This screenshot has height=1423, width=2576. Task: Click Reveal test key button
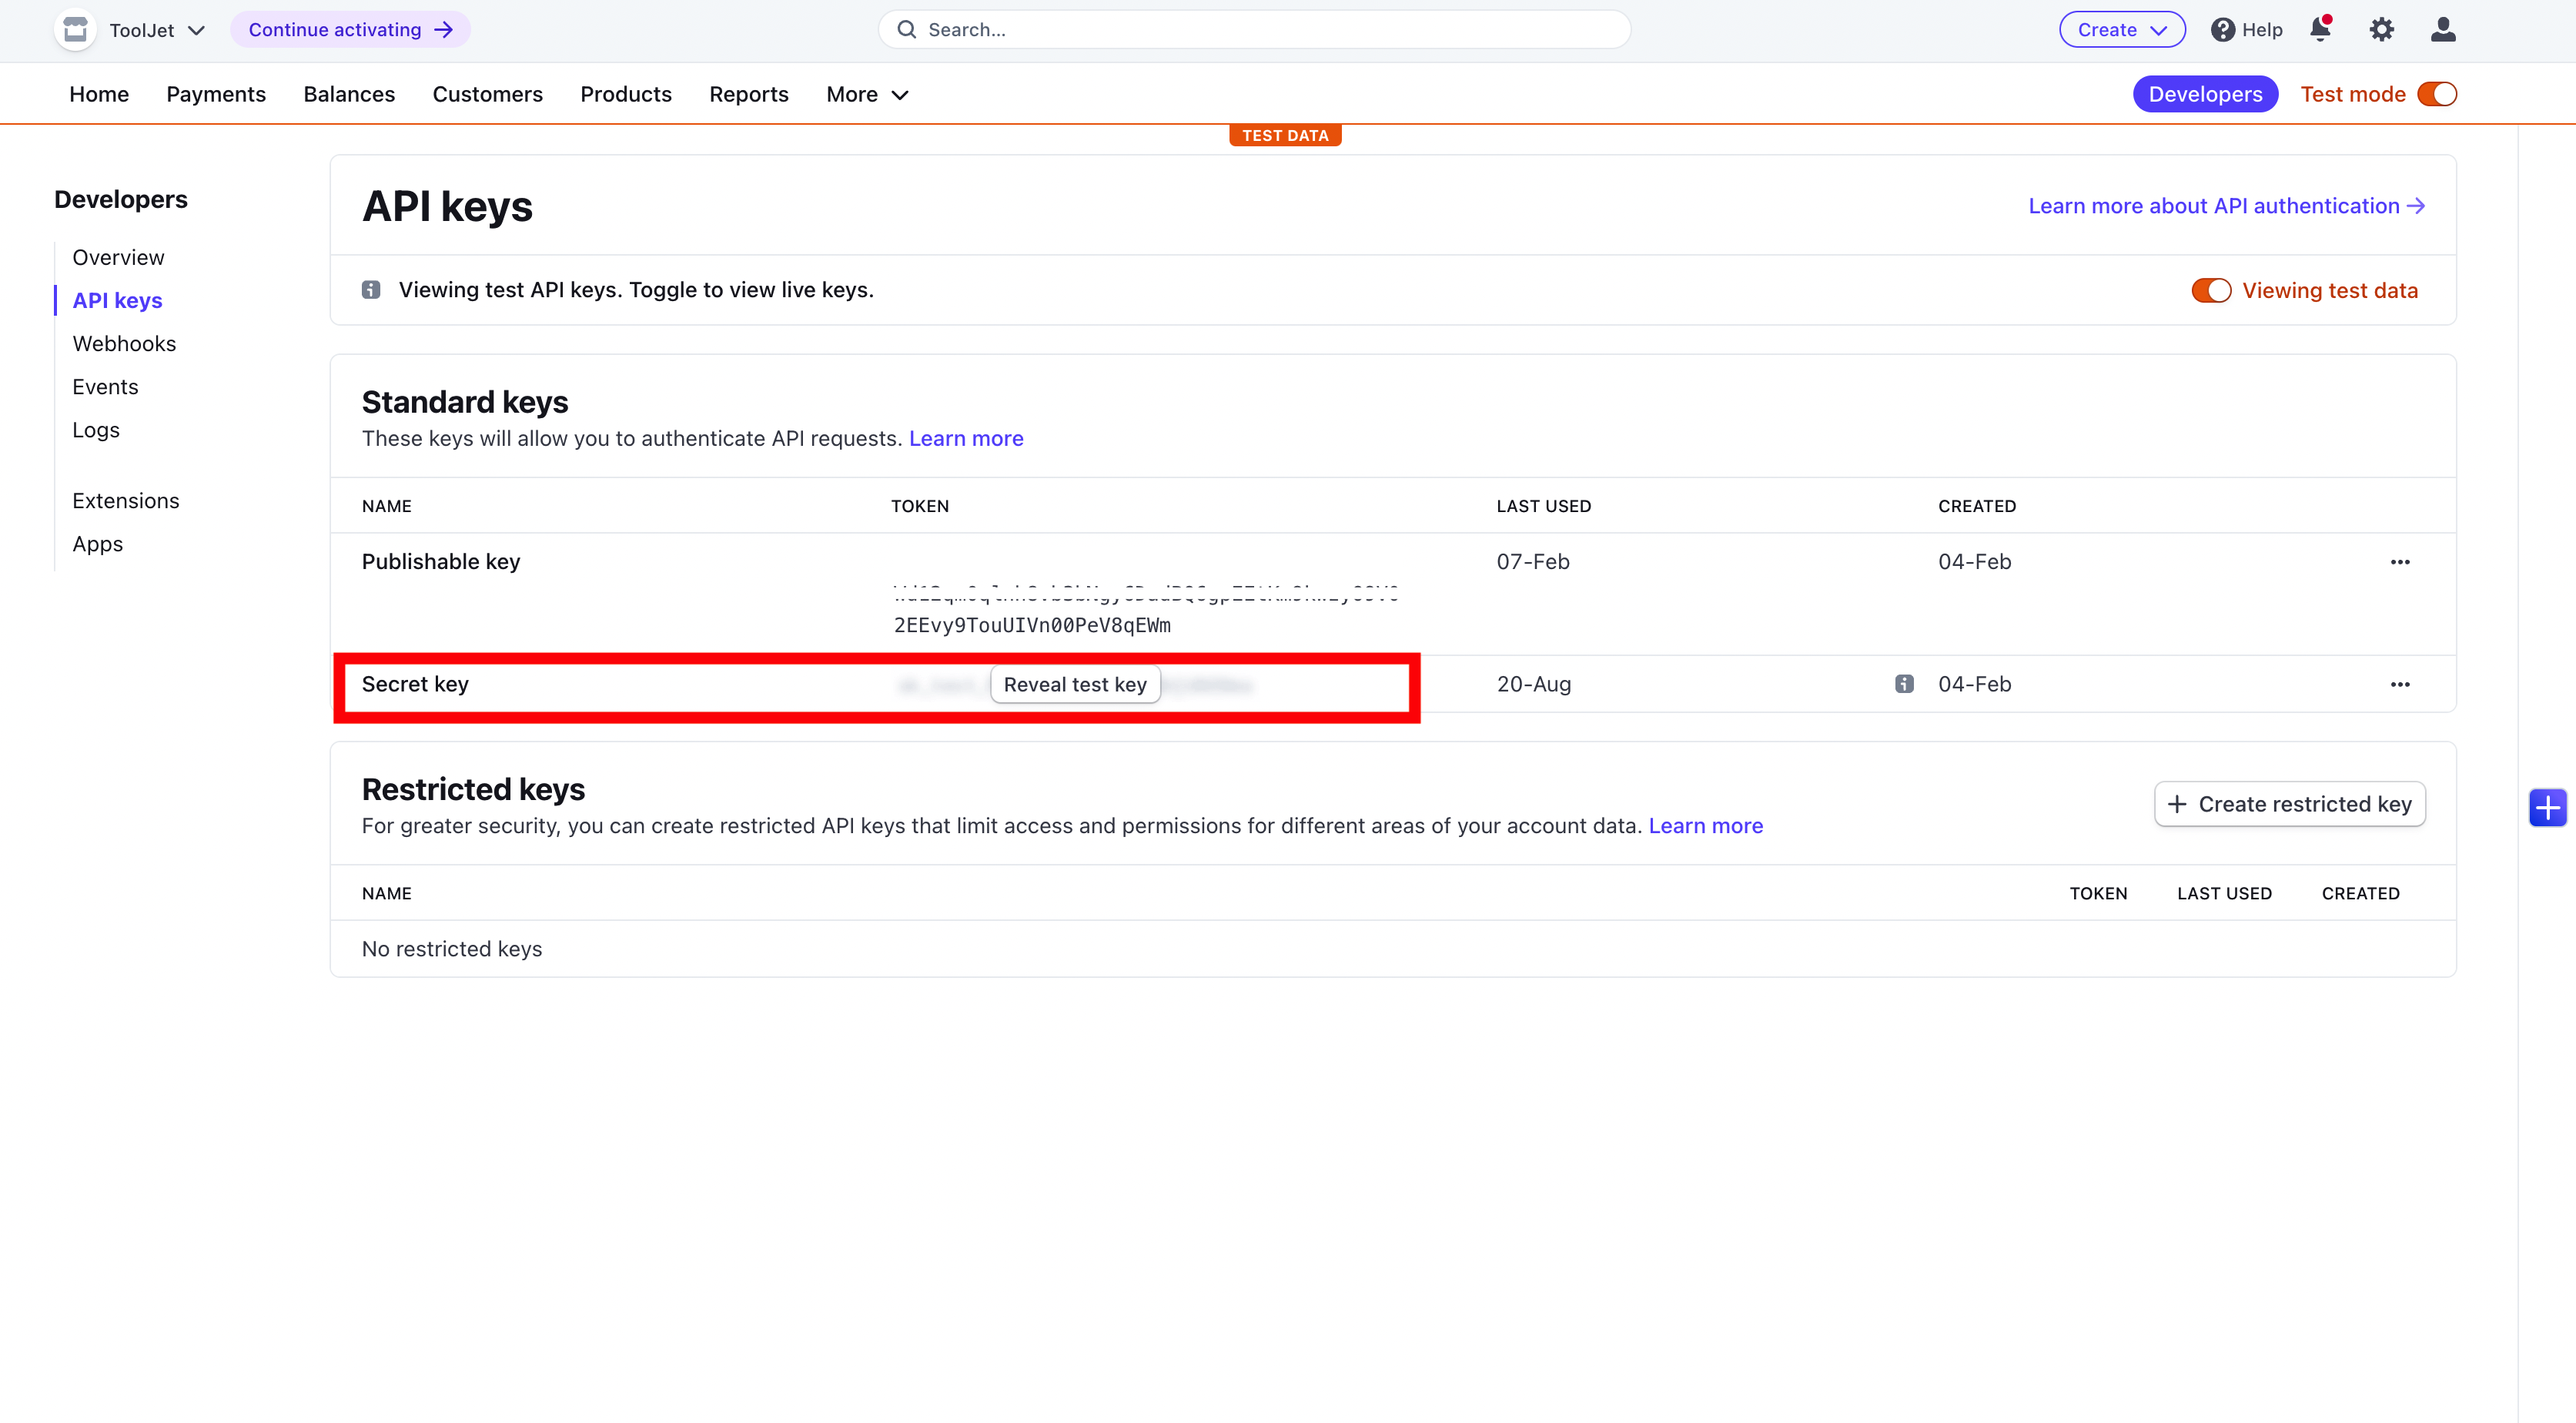point(1075,684)
